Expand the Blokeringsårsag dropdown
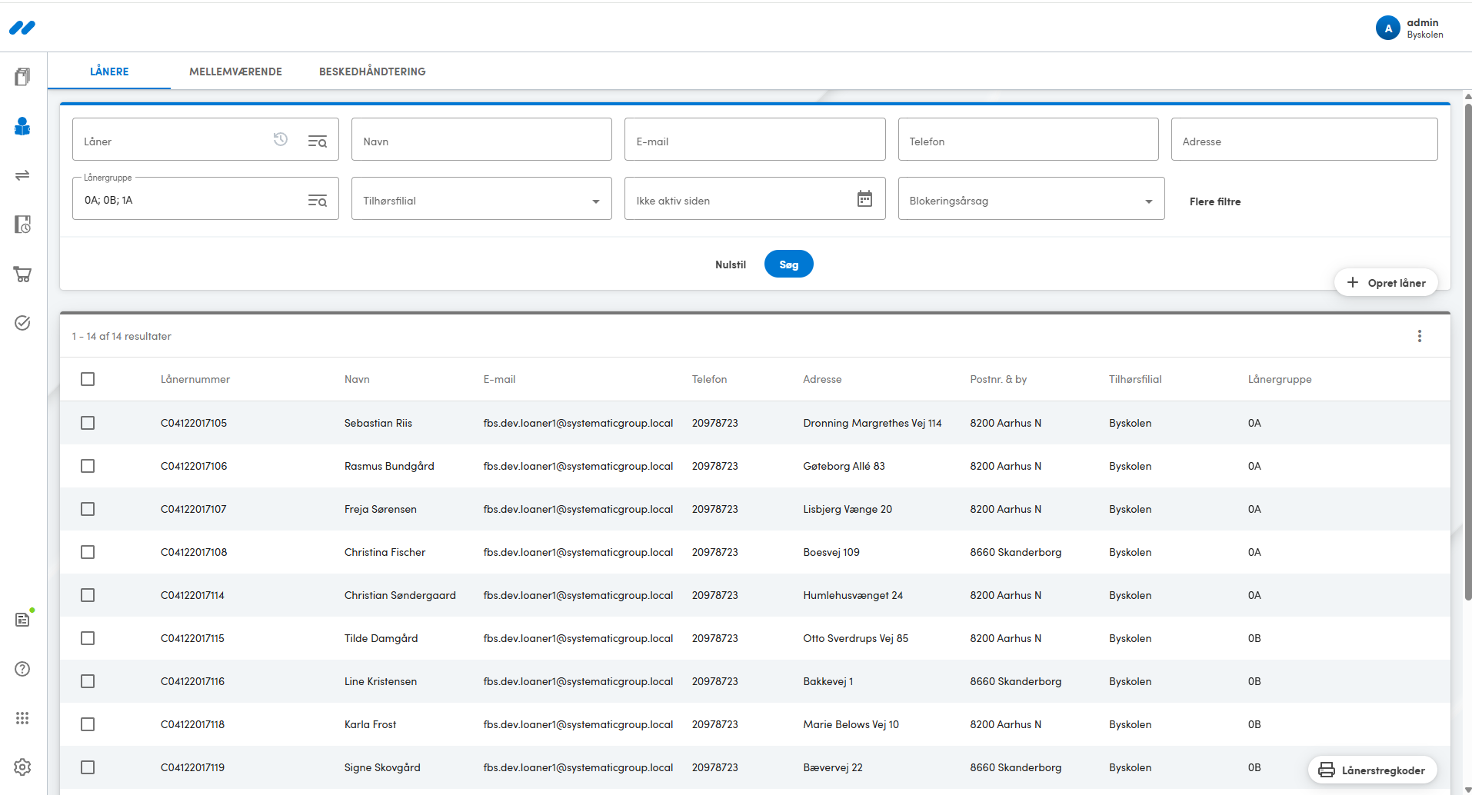1472x795 pixels. click(x=1031, y=198)
